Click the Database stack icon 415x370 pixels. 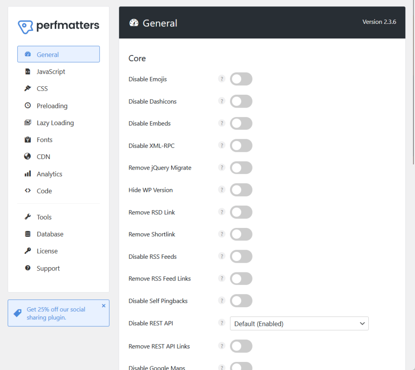click(x=28, y=234)
